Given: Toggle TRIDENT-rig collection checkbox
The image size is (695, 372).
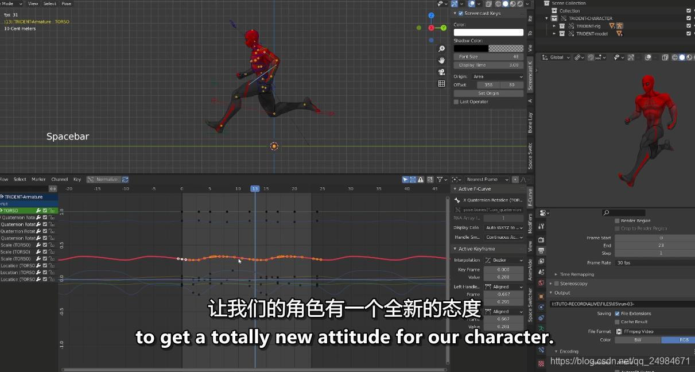Looking at the screenshot, I should coord(689,26).
